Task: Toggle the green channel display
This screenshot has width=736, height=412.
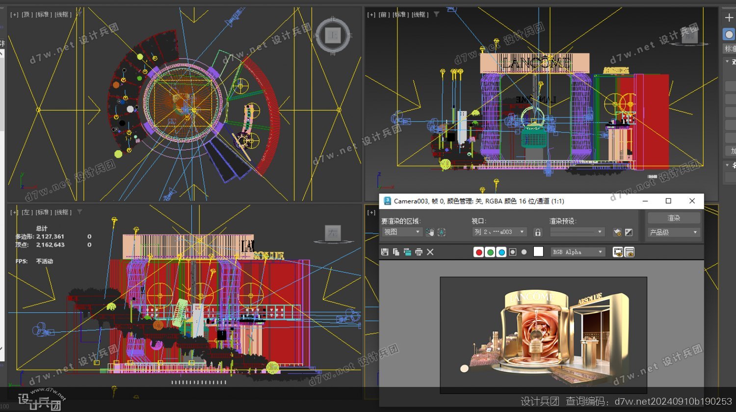Action: pos(490,252)
